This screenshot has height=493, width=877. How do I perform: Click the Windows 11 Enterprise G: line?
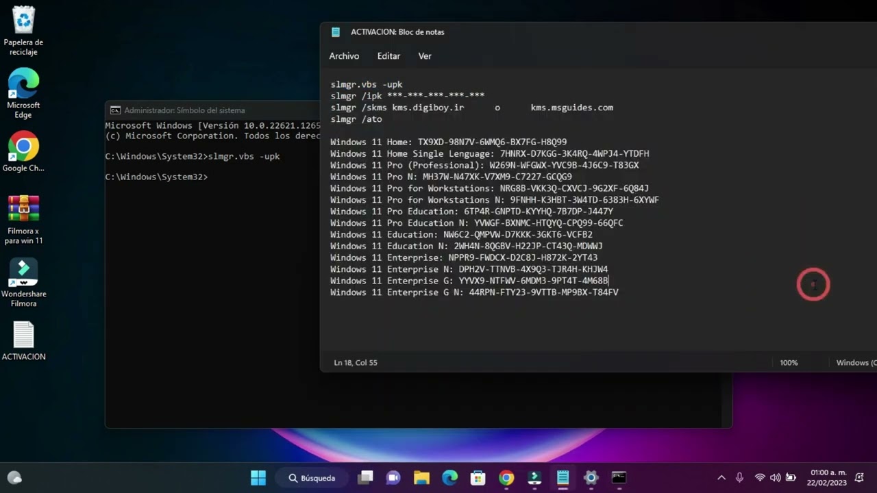click(x=469, y=281)
